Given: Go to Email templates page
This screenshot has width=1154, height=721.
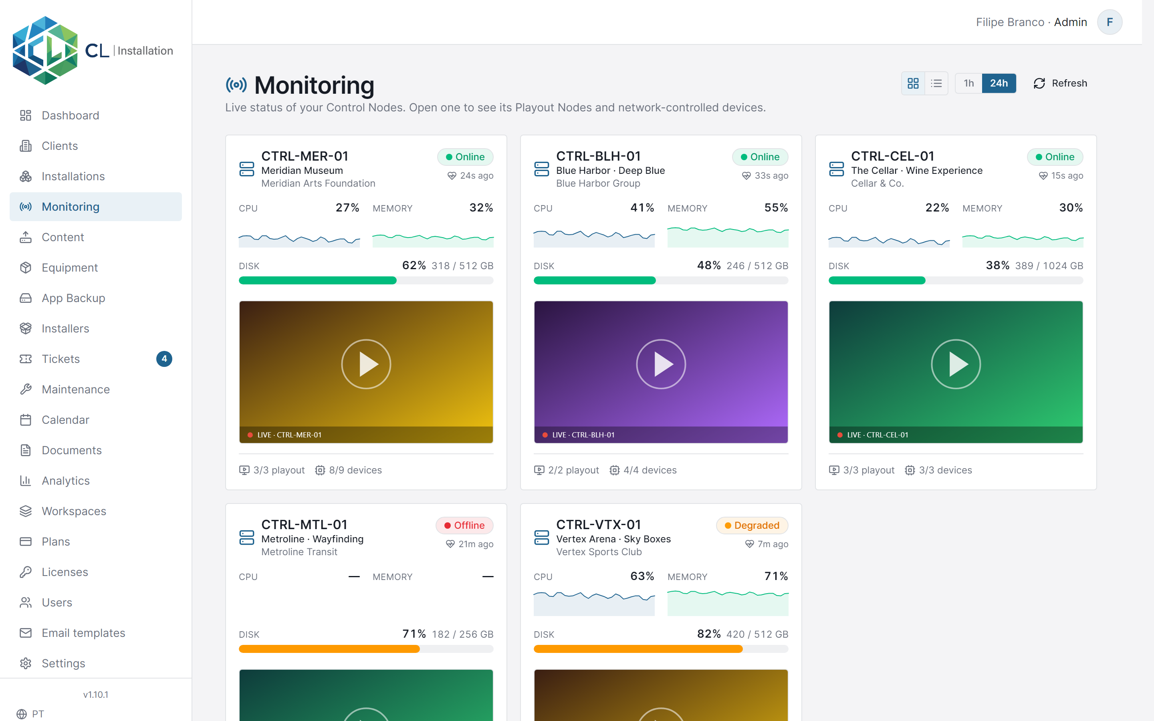Looking at the screenshot, I should coord(95,633).
